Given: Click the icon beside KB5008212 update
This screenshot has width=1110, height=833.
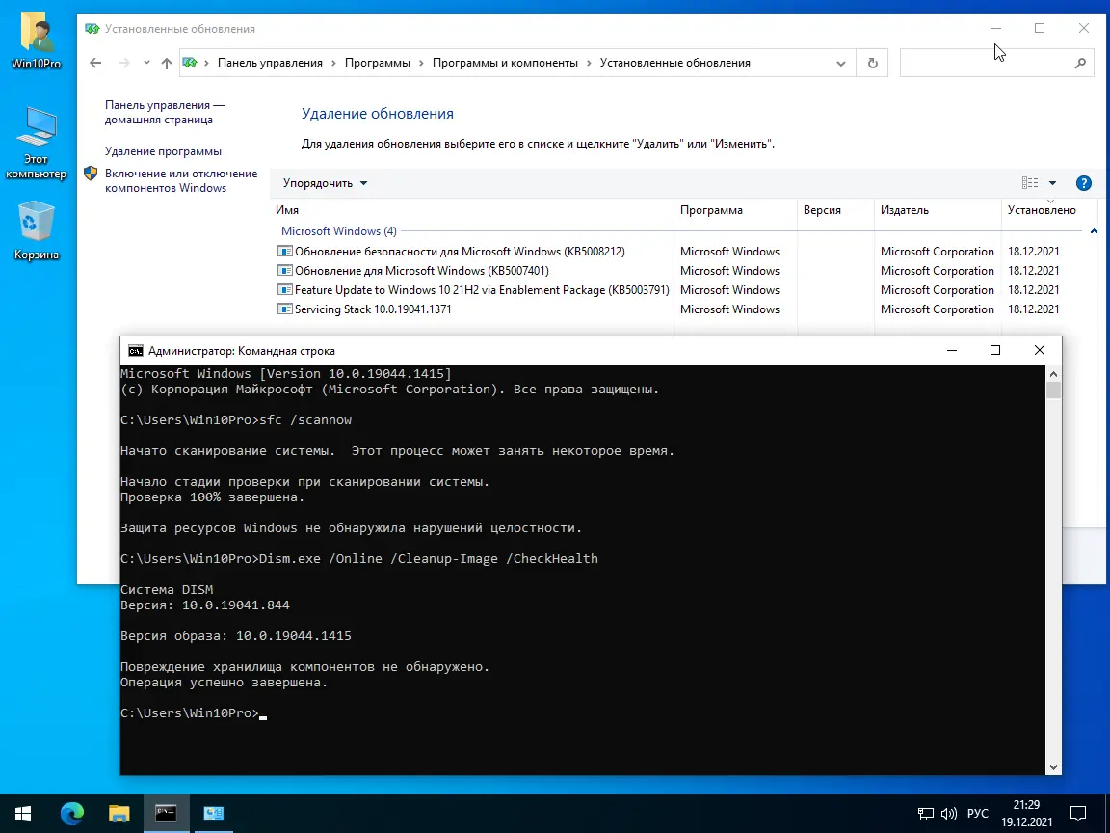Looking at the screenshot, I should click(284, 252).
